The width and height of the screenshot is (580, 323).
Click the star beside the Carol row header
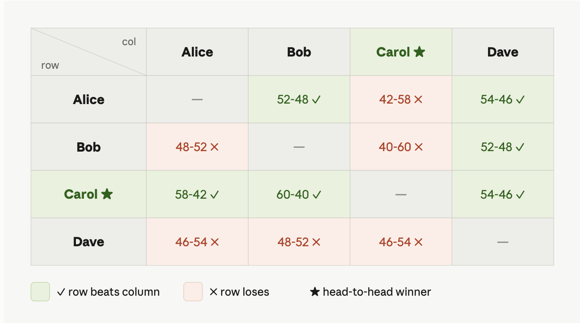tap(107, 194)
